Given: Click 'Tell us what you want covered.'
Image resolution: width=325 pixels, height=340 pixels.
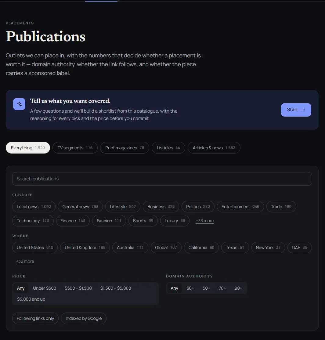Looking at the screenshot, I should (x=70, y=101).
